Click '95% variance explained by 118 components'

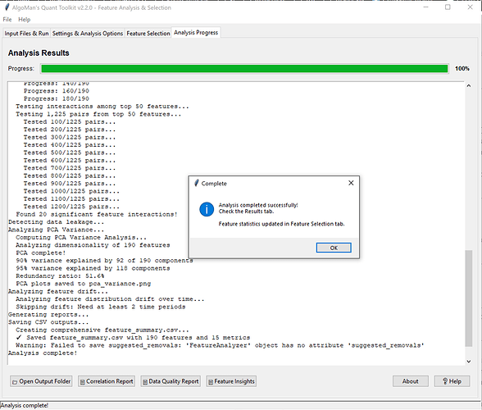point(93,268)
